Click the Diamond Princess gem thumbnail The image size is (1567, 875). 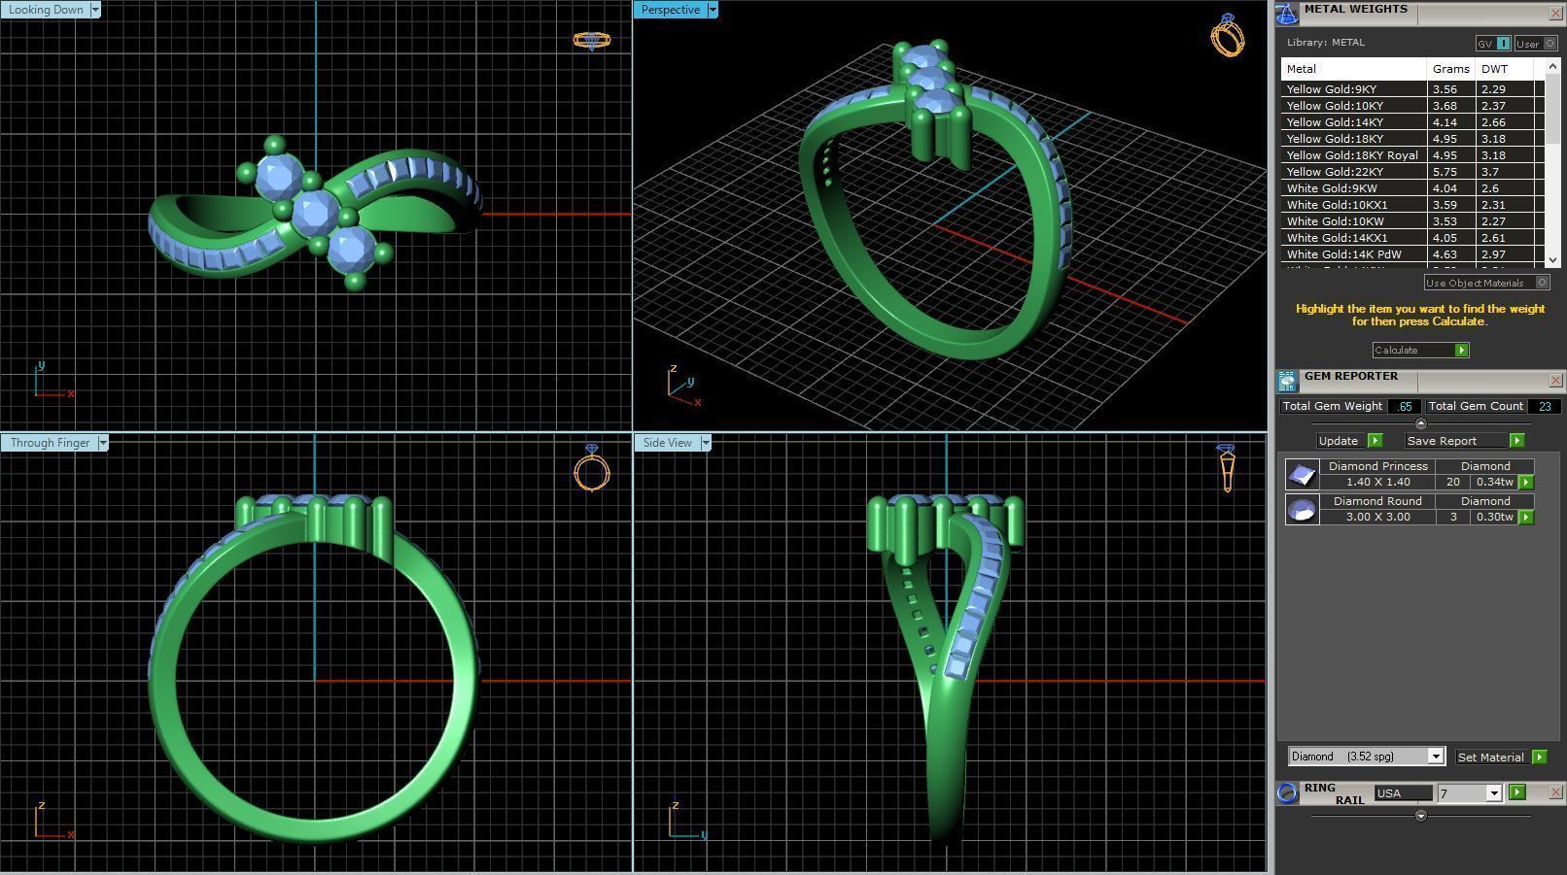pyautogui.click(x=1302, y=474)
